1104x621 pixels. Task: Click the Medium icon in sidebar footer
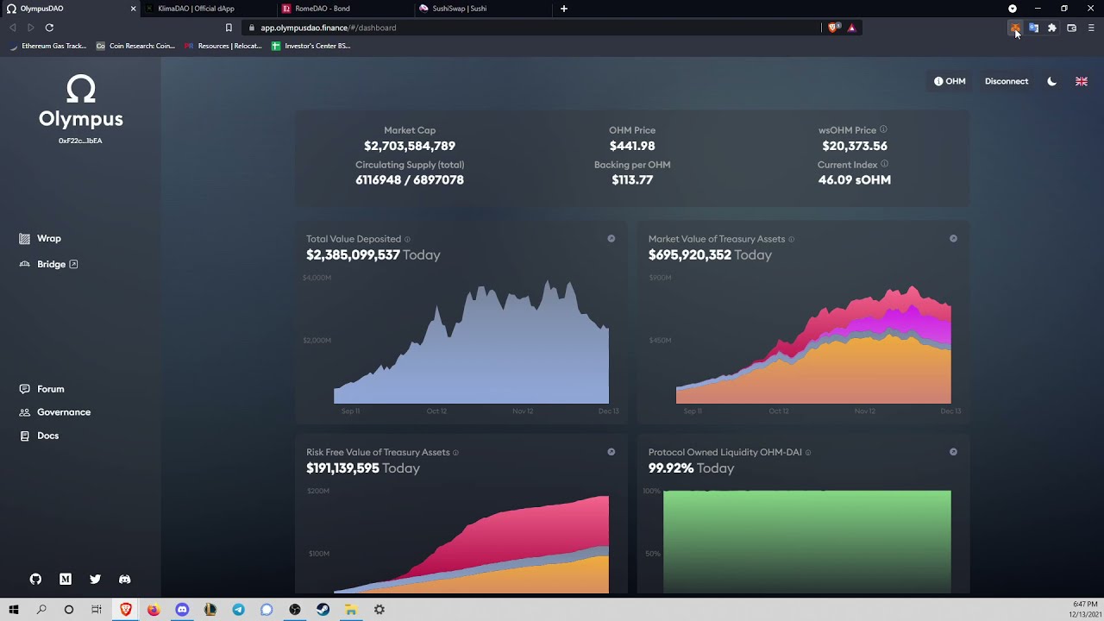(66, 580)
